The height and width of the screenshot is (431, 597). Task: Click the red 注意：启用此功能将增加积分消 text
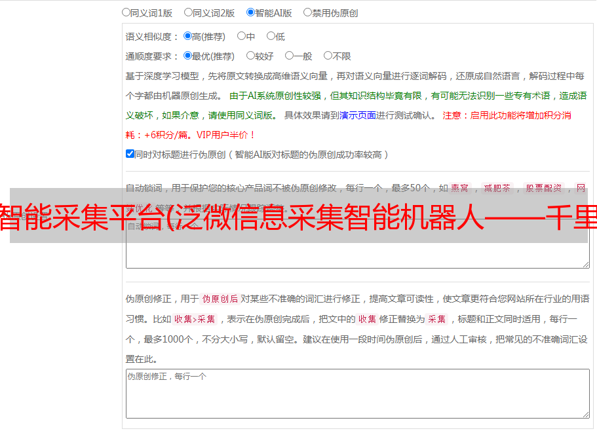(x=507, y=115)
